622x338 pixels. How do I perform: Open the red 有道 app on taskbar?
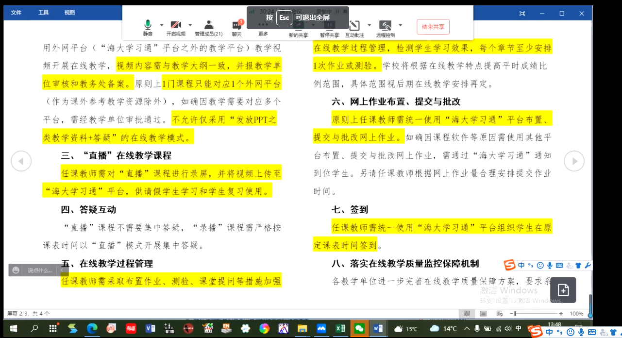[131, 329]
